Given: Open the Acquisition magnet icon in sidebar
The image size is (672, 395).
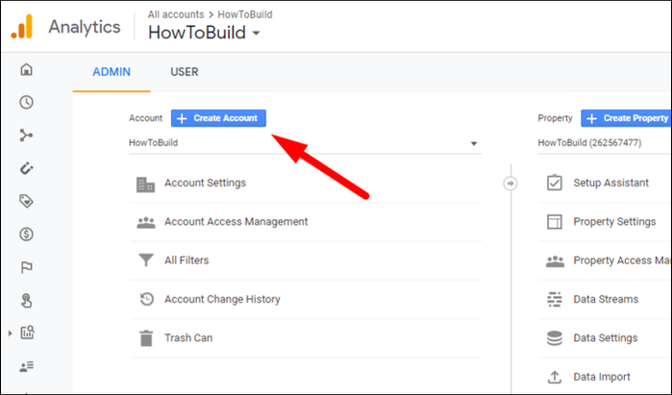Looking at the screenshot, I should (27, 168).
